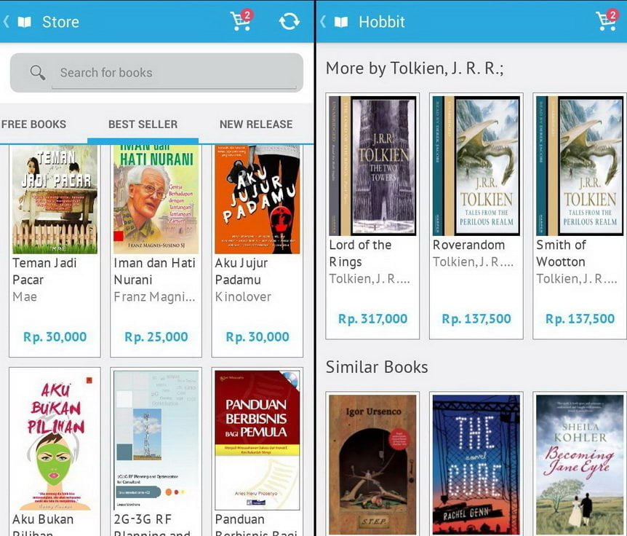Select Becoming Jane Eyre book cover
The image size is (627, 536).
pyautogui.click(x=580, y=465)
